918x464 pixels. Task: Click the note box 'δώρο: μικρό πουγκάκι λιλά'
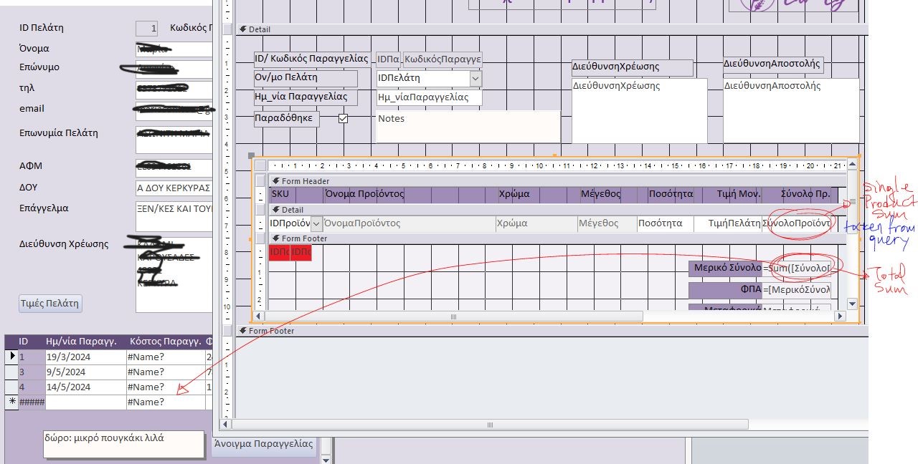pyautogui.click(x=123, y=444)
